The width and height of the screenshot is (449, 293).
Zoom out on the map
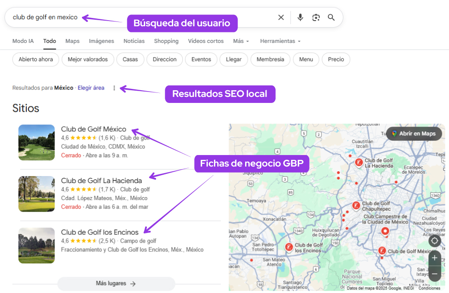[x=434, y=273]
